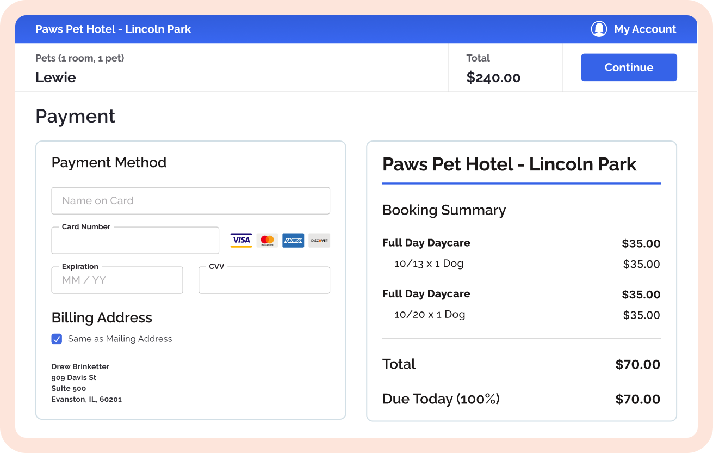The image size is (713, 453).
Task: Click the Same as Mailing Address label
Action: click(120, 339)
